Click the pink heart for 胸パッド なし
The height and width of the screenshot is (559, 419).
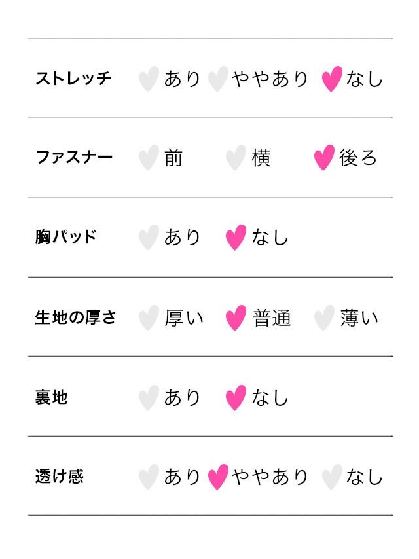click(x=236, y=238)
